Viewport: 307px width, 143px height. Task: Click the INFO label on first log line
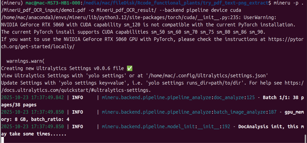78,97
